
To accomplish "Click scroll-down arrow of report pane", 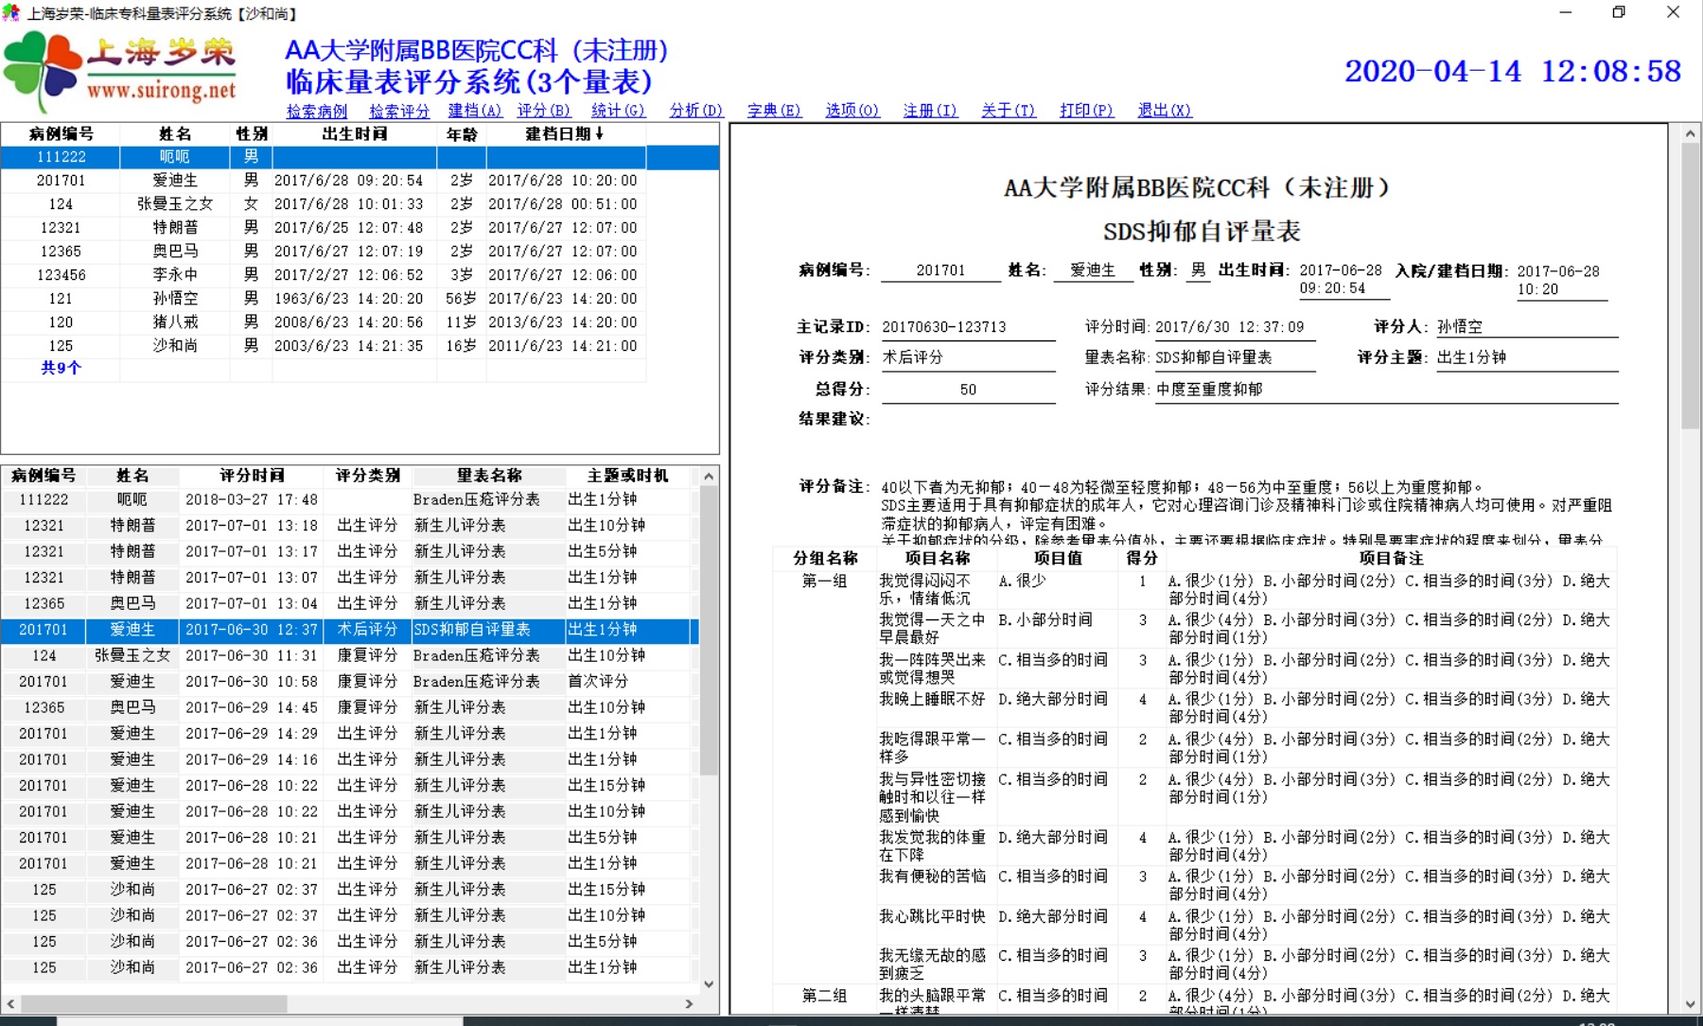I will click(x=1691, y=1004).
